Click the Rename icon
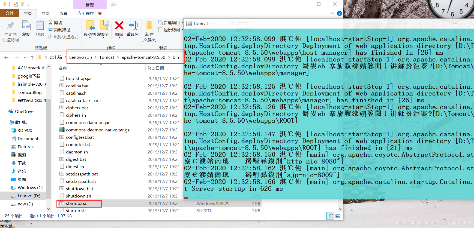This screenshot has height=228, width=474. pos(133,26)
